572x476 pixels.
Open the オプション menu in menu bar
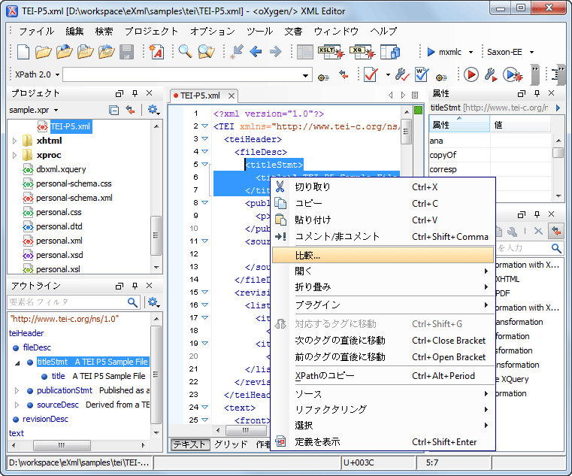click(x=212, y=32)
